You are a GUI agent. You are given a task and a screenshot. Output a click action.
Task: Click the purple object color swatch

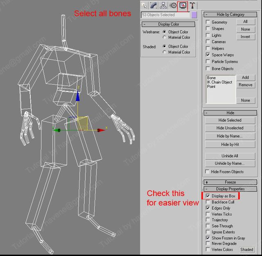tap(194, 15)
